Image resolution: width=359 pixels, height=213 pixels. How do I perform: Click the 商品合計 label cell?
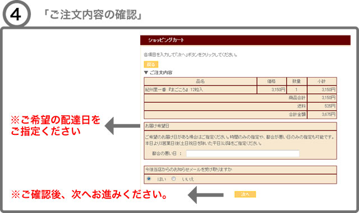[225, 98]
